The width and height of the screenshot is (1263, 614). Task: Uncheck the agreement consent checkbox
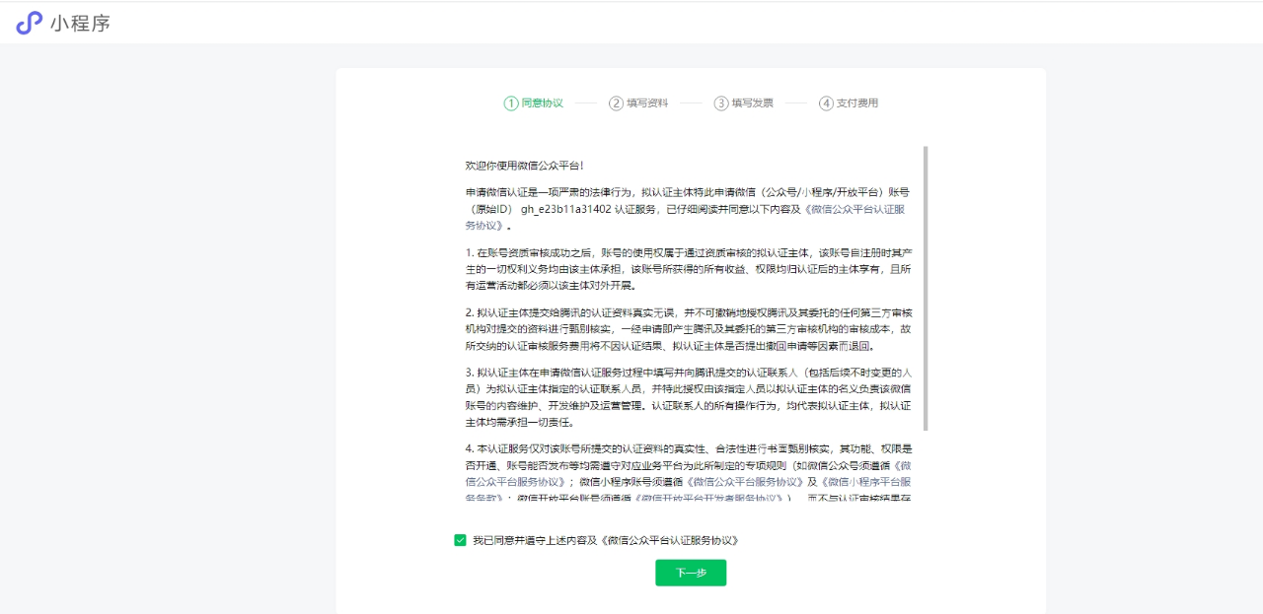(x=460, y=540)
